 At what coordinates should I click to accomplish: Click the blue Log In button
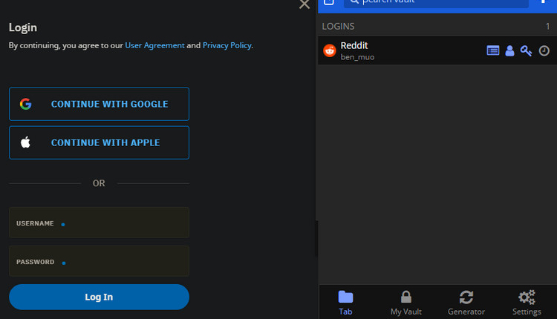99,297
